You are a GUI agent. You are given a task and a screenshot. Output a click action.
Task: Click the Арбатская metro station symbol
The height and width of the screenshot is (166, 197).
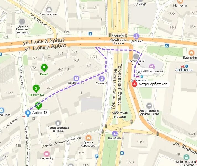183,66
